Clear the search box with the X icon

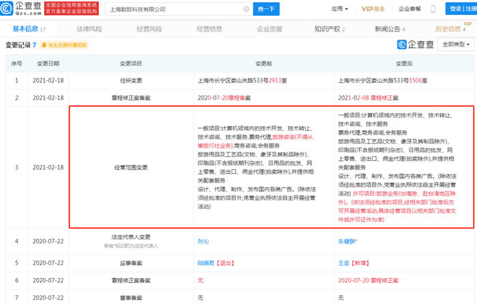[x=247, y=9]
